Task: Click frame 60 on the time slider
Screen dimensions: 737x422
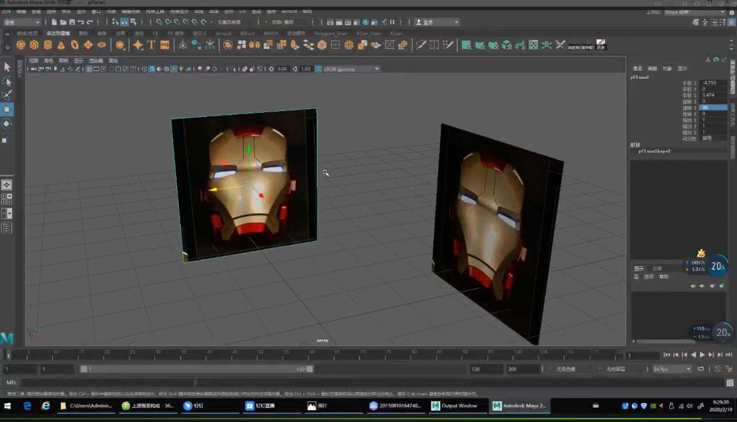Action: (x=311, y=354)
